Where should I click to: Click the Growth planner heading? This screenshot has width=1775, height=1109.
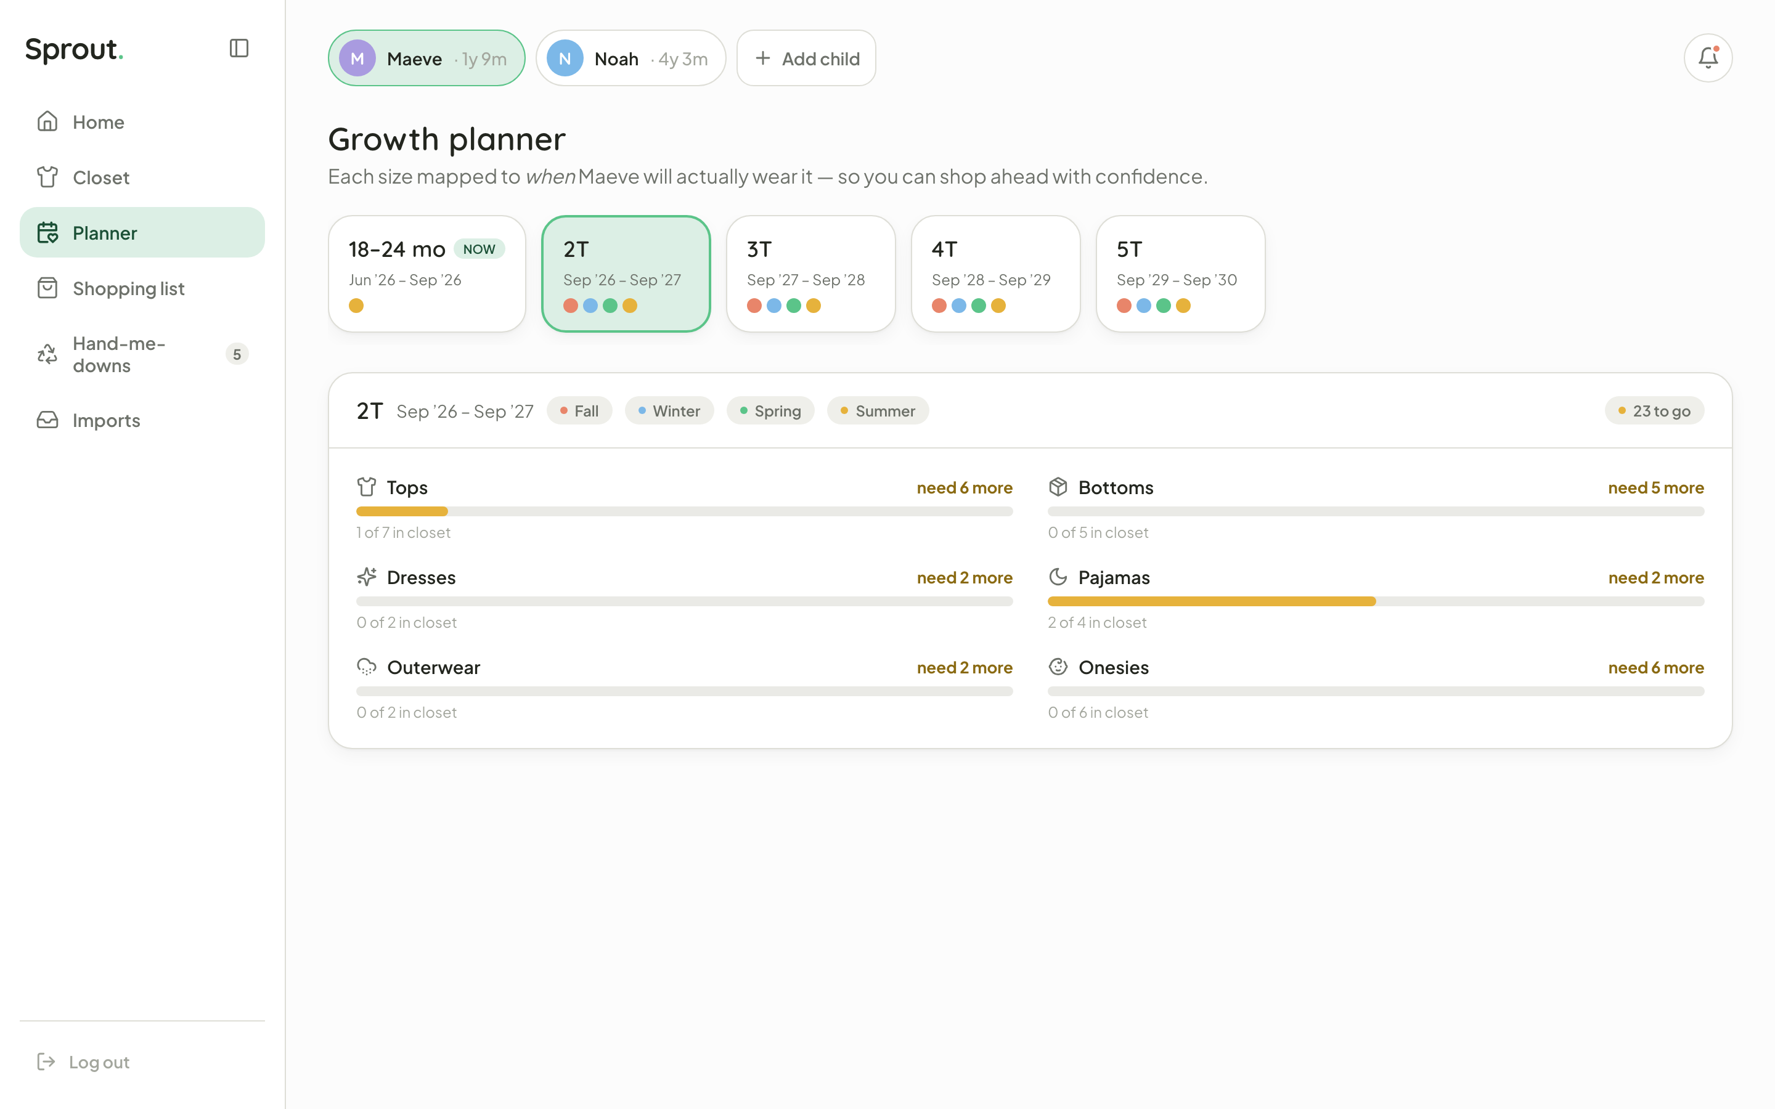click(x=447, y=139)
